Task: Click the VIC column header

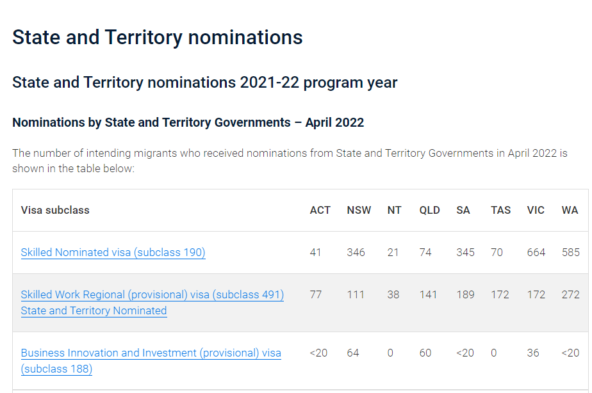Action: click(536, 210)
